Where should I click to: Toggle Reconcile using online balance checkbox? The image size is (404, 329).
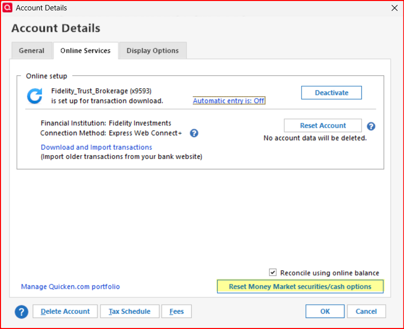click(x=273, y=273)
